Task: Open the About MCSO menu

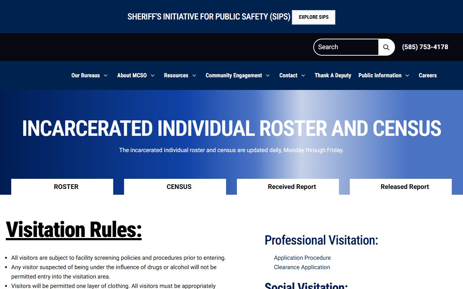Action: [132, 76]
